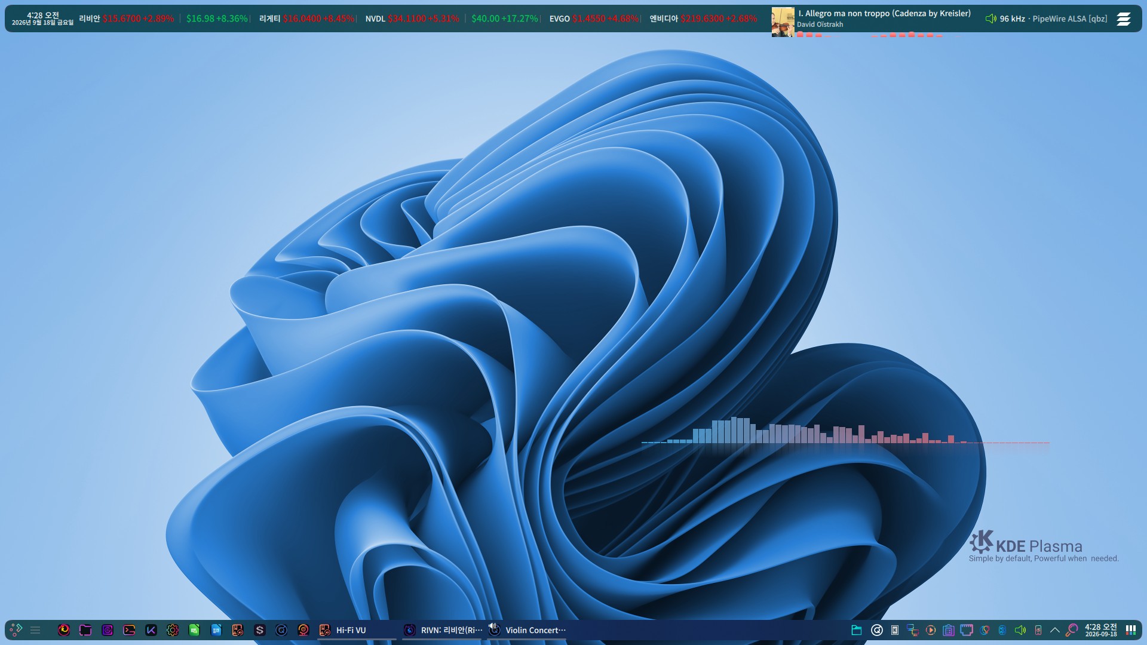Launch the Firefox browser from taskbar
The height and width of the screenshot is (645, 1147).
(x=64, y=629)
